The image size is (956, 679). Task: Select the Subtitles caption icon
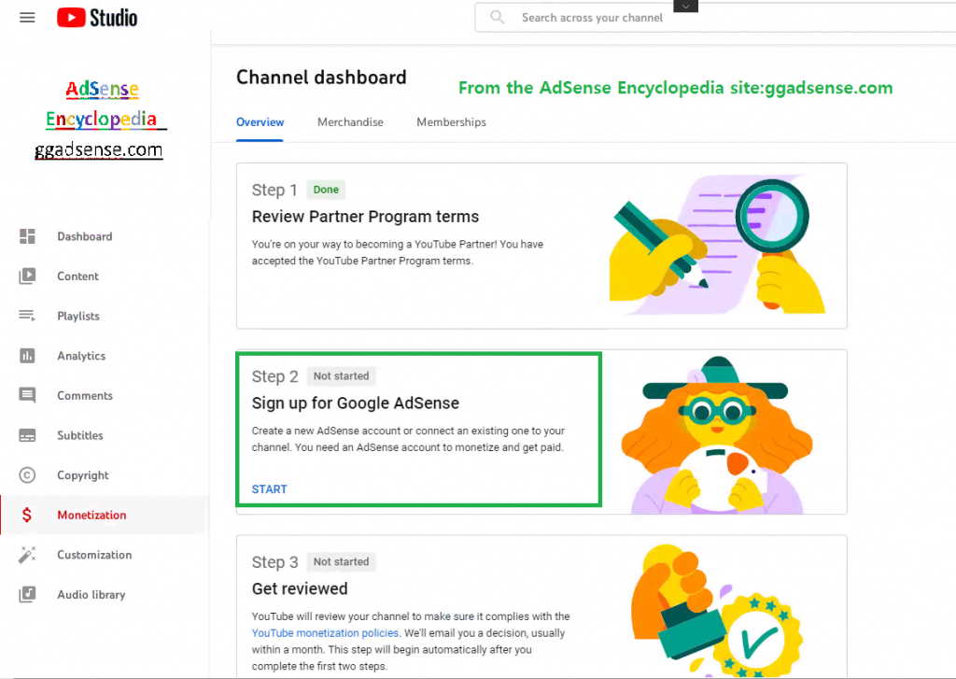click(x=27, y=435)
